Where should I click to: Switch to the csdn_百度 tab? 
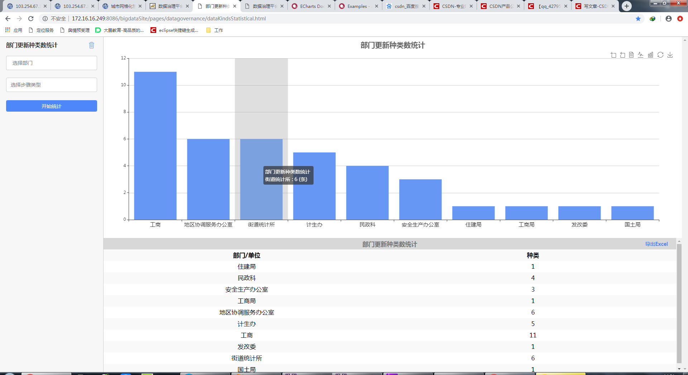click(406, 6)
